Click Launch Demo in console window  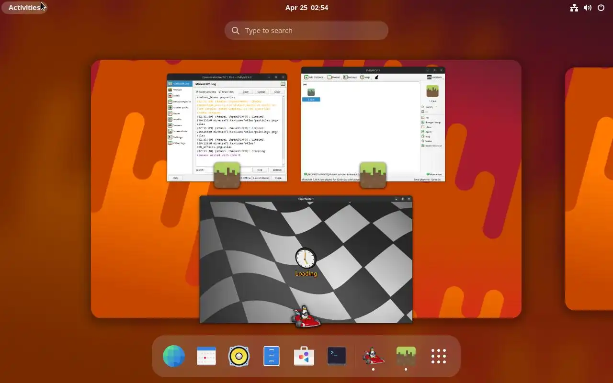pyautogui.click(x=261, y=178)
